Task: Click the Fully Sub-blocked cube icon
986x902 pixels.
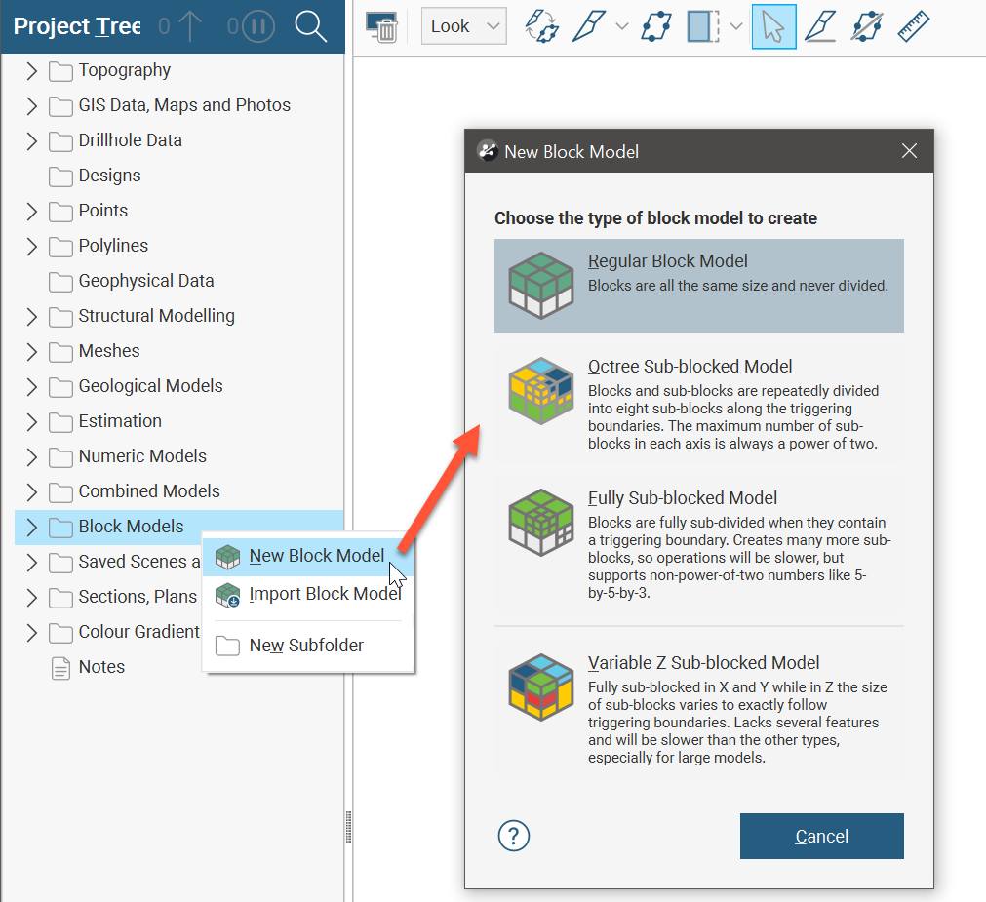Action: [541, 523]
